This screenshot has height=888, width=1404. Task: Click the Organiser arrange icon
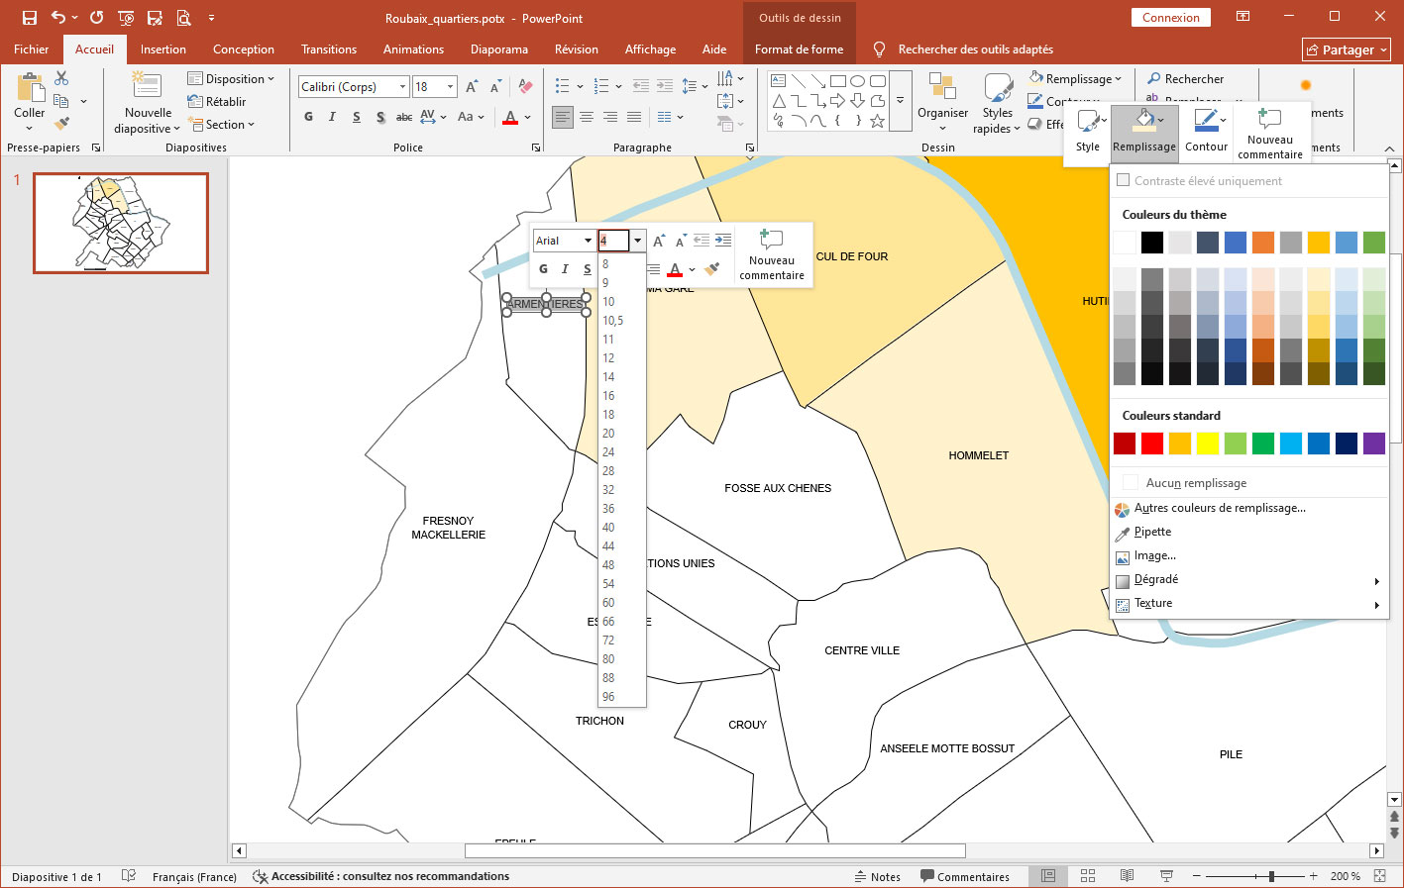coord(942,89)
